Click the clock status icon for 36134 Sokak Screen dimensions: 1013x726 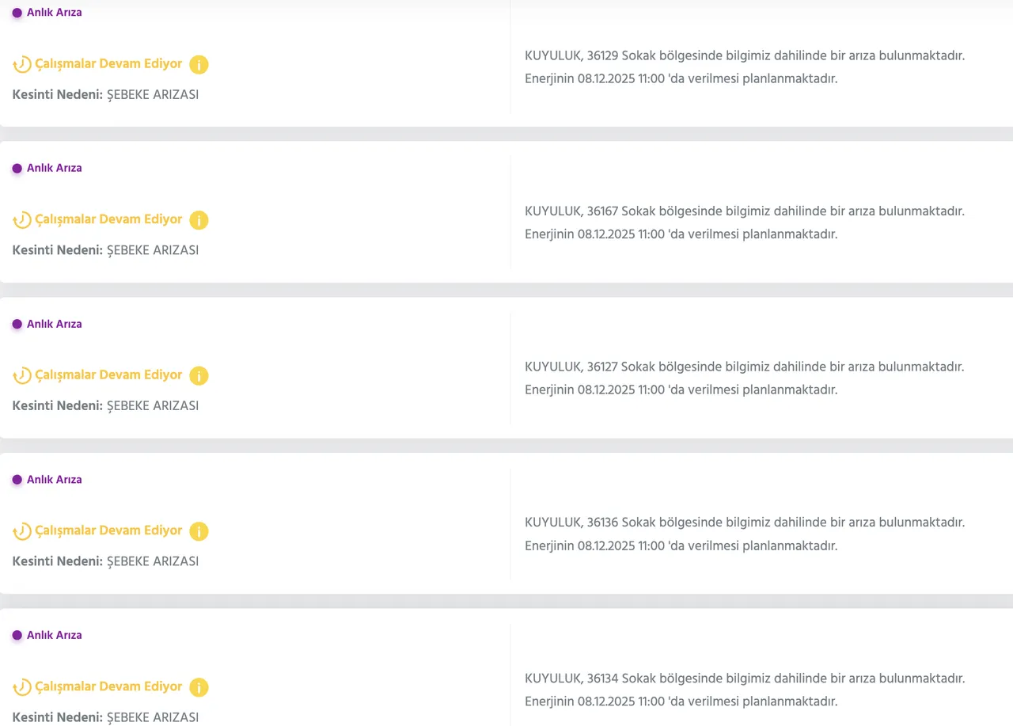point(22,687)
